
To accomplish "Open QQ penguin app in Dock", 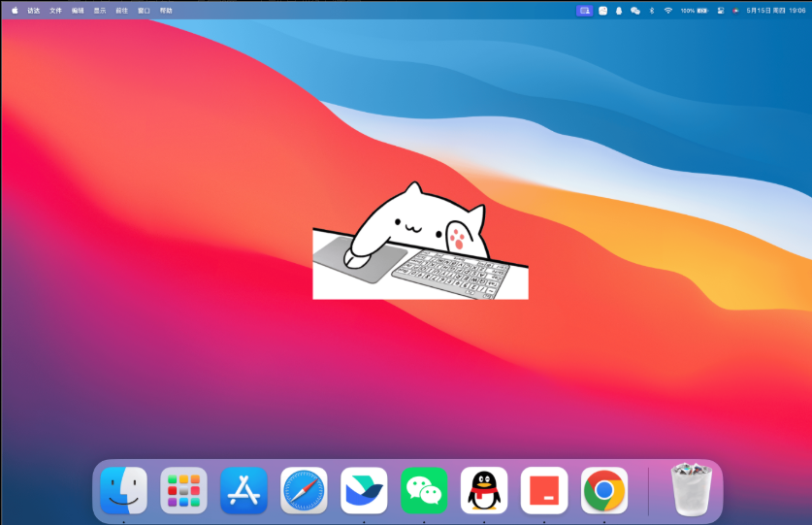I will pos(484,490).
